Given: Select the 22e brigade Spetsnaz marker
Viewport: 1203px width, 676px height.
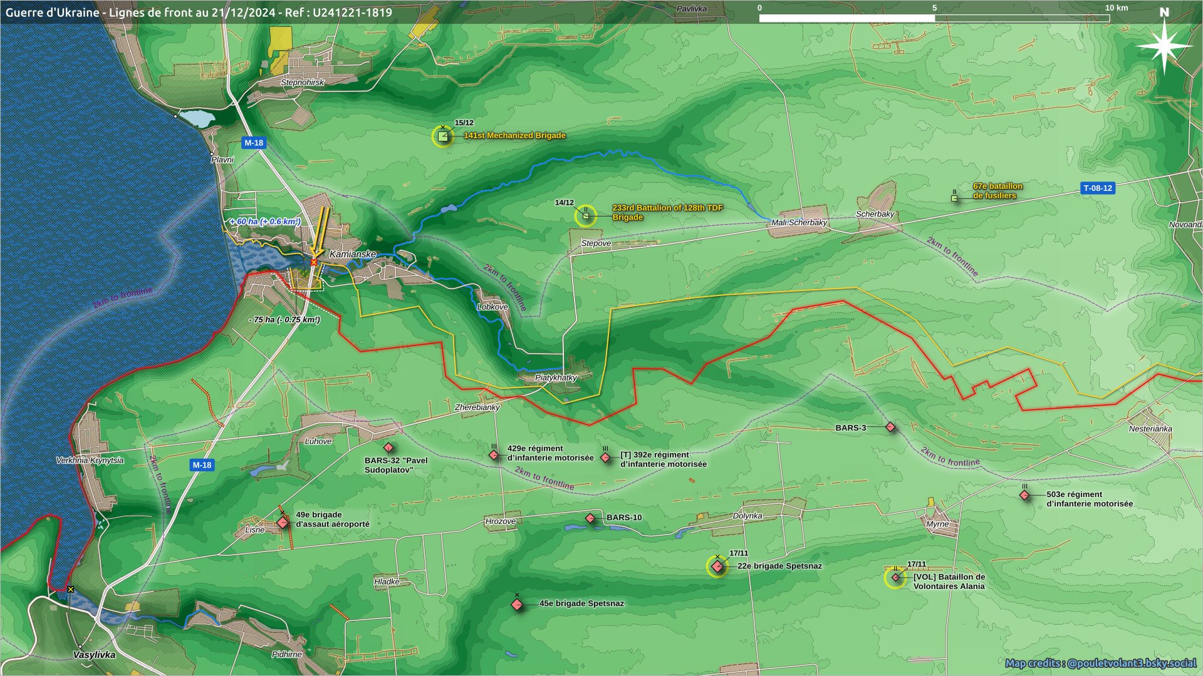Looking at the screenshot, I should point(717,566).
